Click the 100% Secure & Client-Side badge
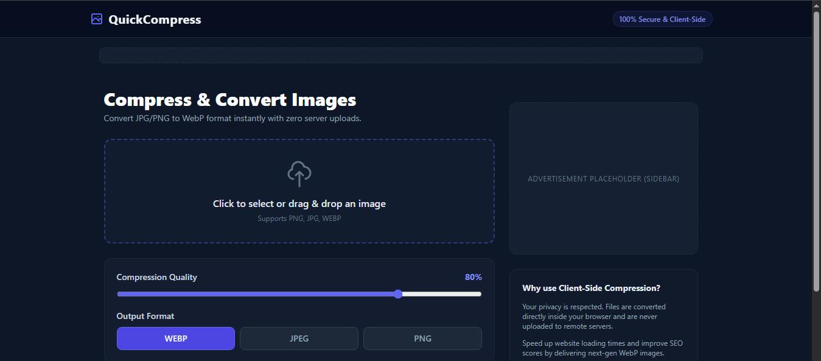This screenshot has height=361, width=821. tap(662, 19)
